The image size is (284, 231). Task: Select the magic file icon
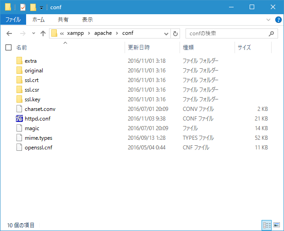click(19, 128)
